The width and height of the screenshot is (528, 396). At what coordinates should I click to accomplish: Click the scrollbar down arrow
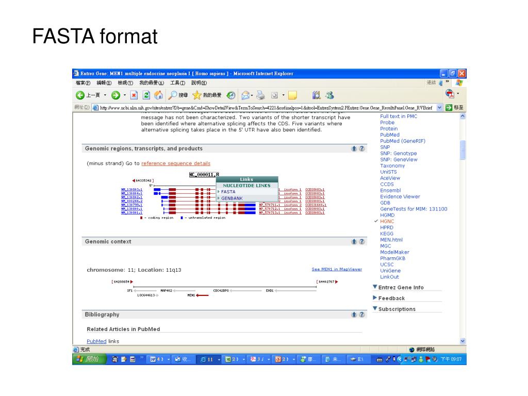(463, 341)
